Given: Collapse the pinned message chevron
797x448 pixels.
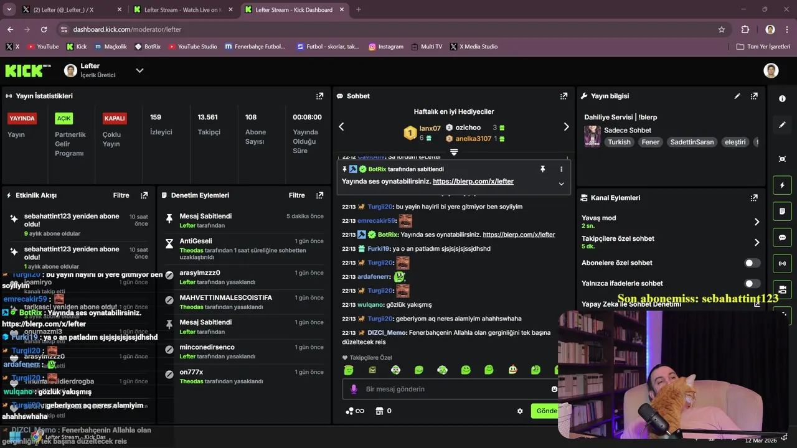Looking at the screenshot, I should [x=561, y=184].
